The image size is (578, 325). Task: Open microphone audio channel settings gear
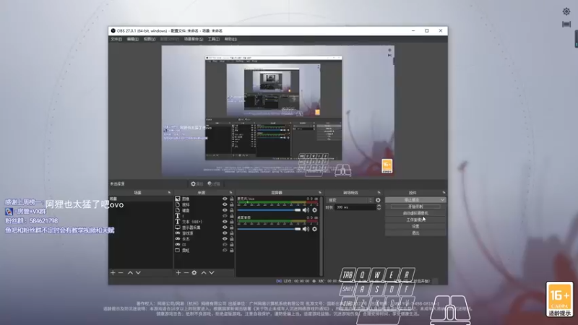pos(314,210)
